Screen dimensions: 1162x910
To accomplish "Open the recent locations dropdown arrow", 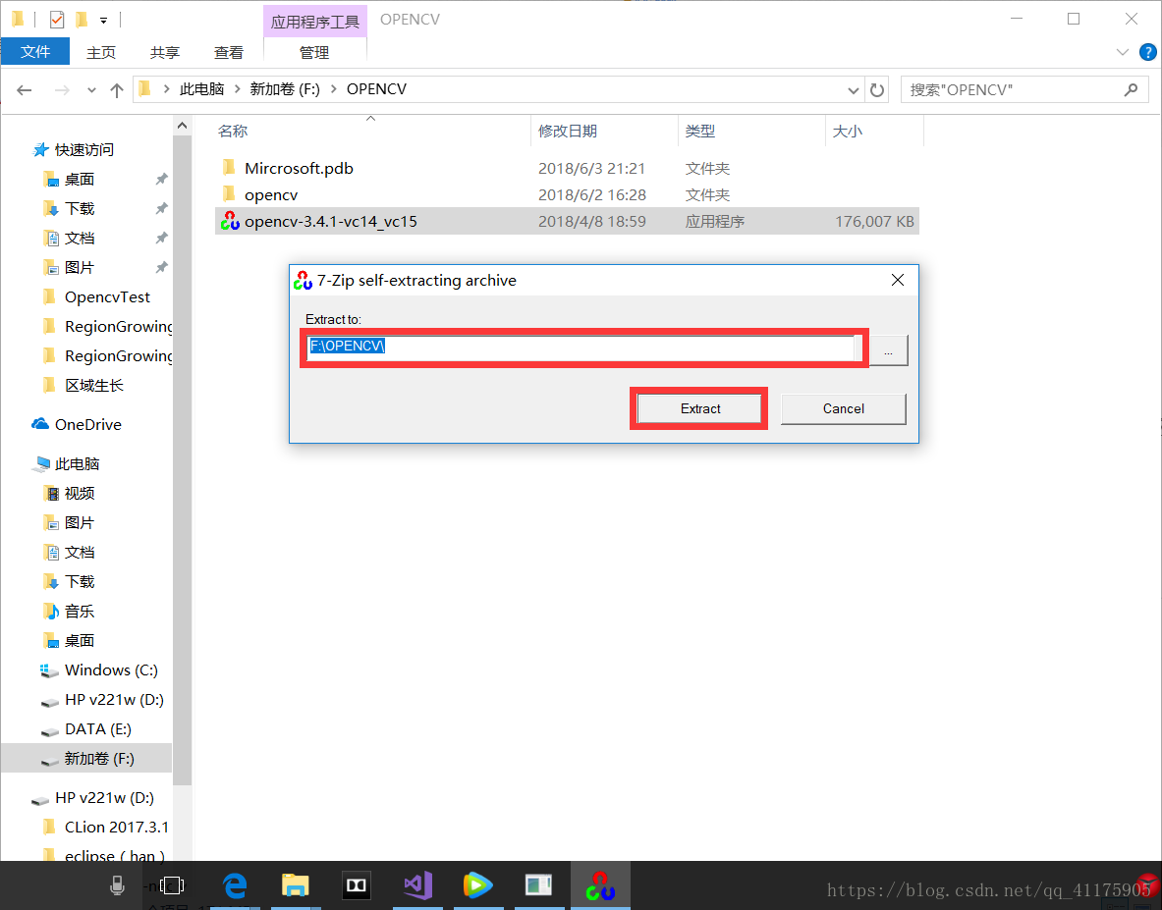I will 92,90.
